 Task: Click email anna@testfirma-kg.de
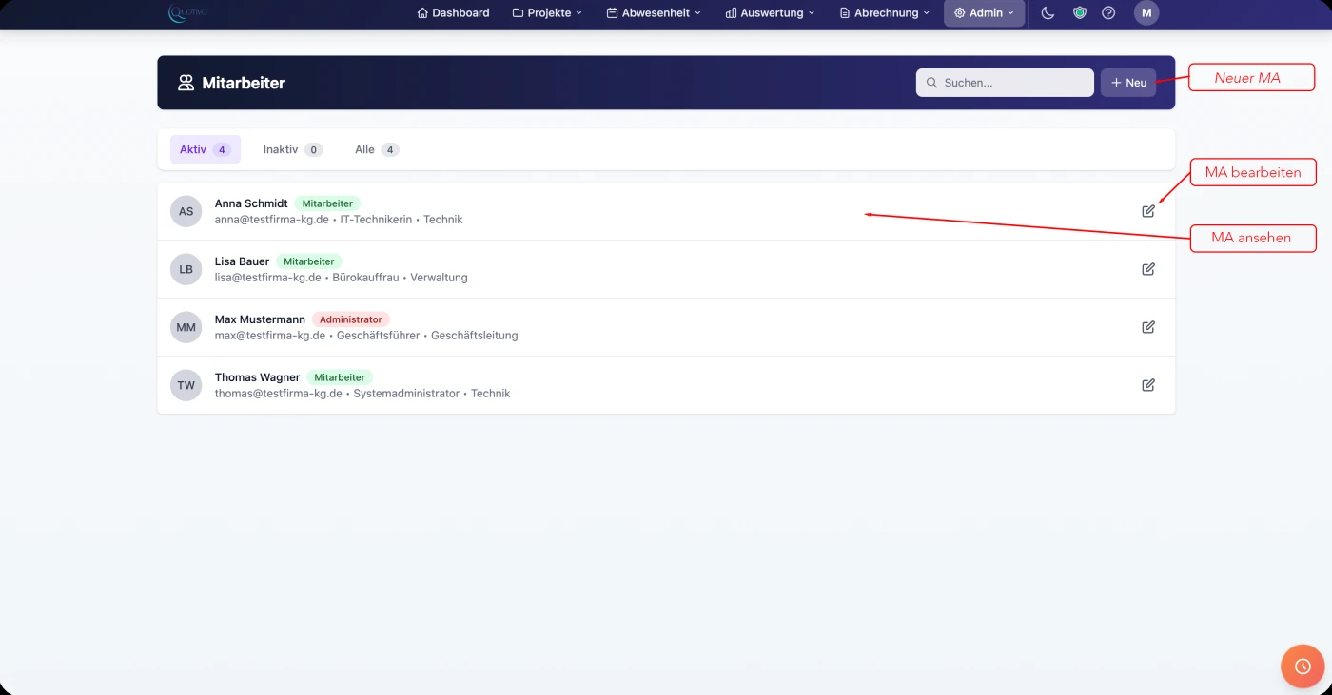pos(272,220)
